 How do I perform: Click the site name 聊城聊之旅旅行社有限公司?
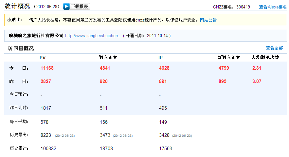(36, 36)
